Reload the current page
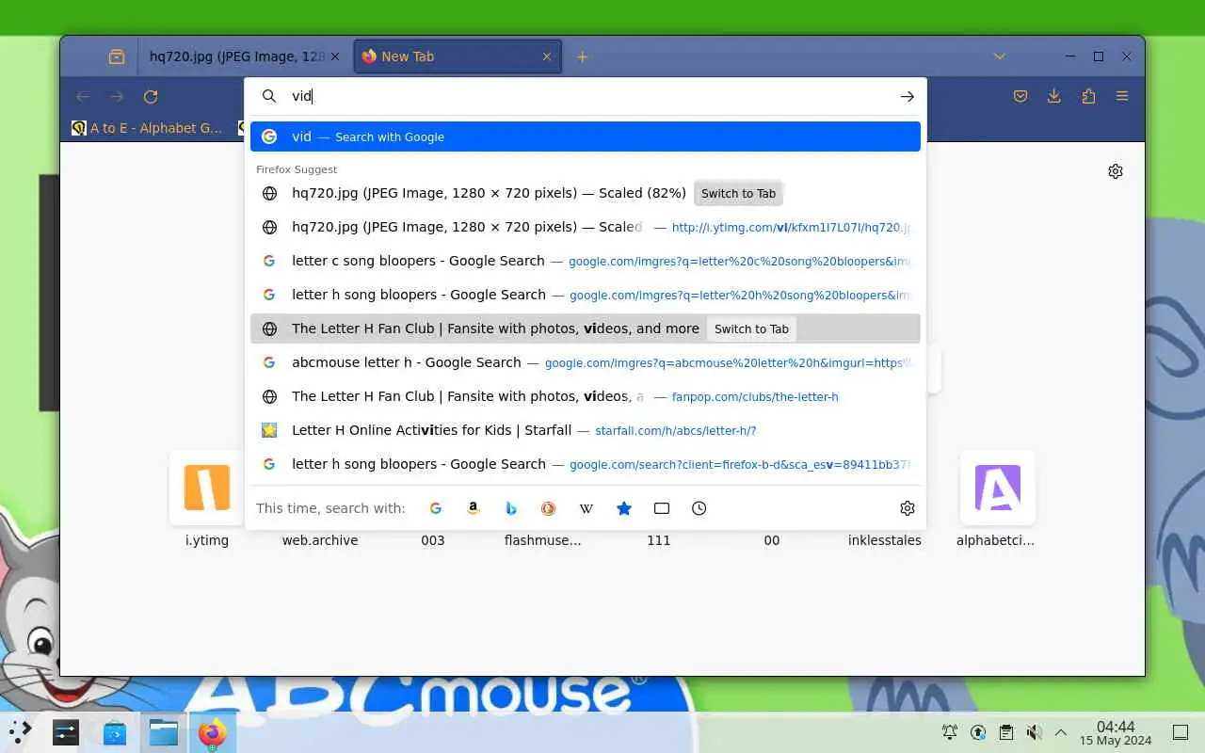 pos(151,96)
